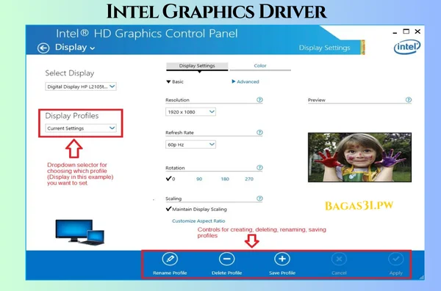Switch to the Display Settings tab
Image resolution: width=441 pixels, height=291 pixels.
(197, 66)
